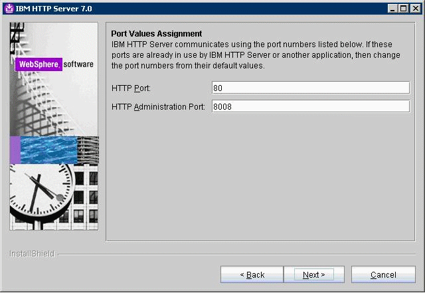425x293 pixels.
Task: Go back with the Back button
Action: point(252,274)
